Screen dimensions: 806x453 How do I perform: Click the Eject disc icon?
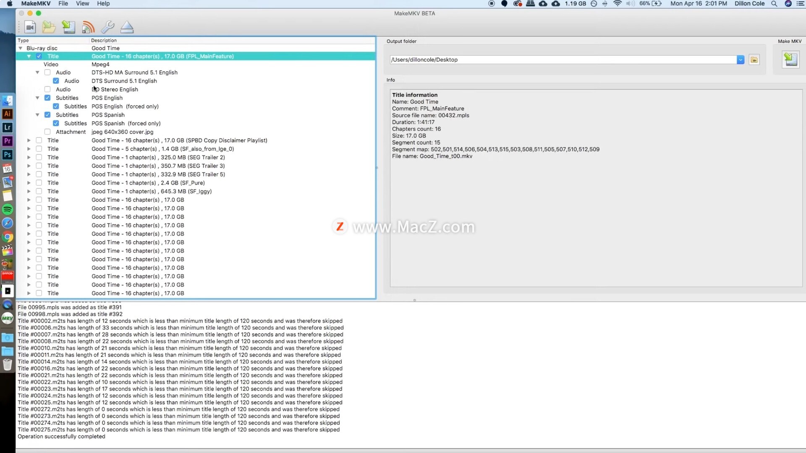(x=127, y=28)
